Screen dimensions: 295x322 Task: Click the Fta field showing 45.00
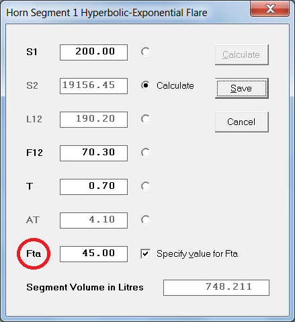click(x=93, y=254)
